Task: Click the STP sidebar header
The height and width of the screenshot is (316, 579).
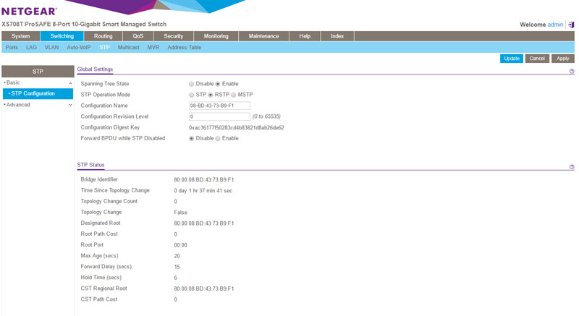Action: [x=38, y=72]
